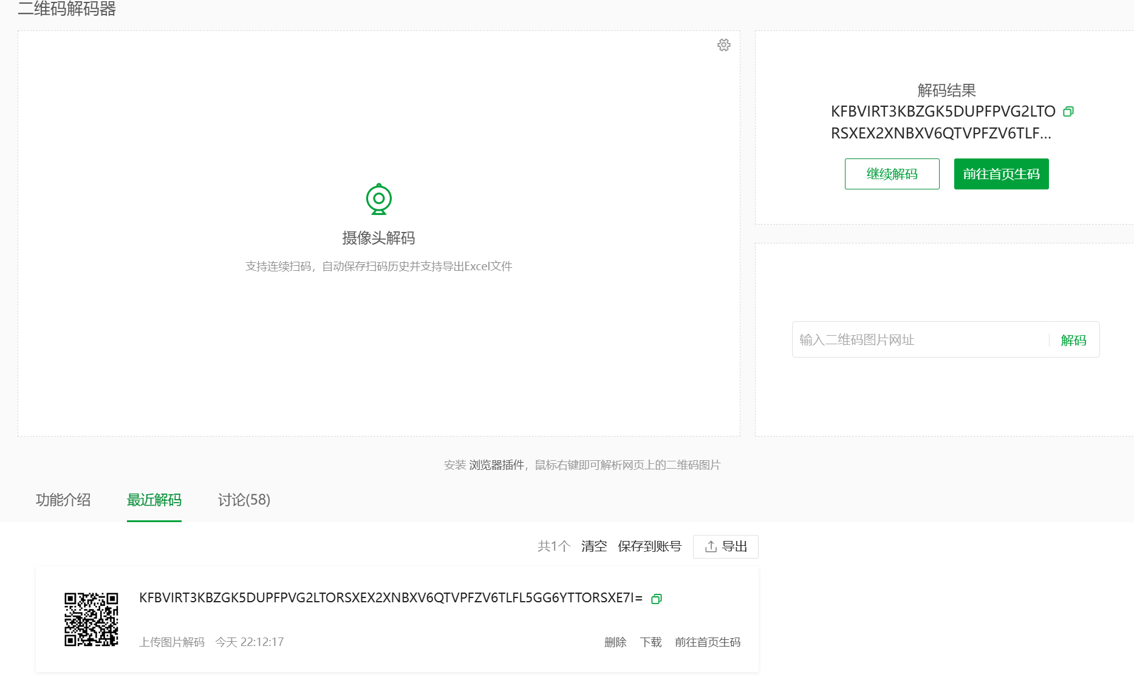Image resolution: width=1134 pixels, height=680 pixels.
Task: Click the 共1个 count label
Action: click(554, 546)
